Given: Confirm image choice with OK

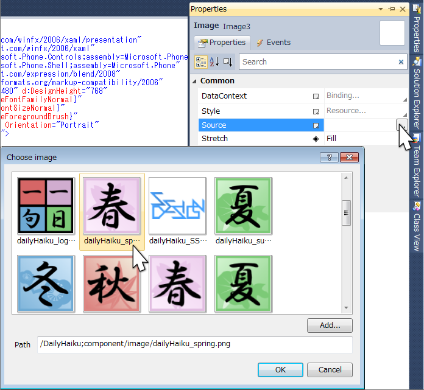Looking at the screenshot, I should click(280, 370).
